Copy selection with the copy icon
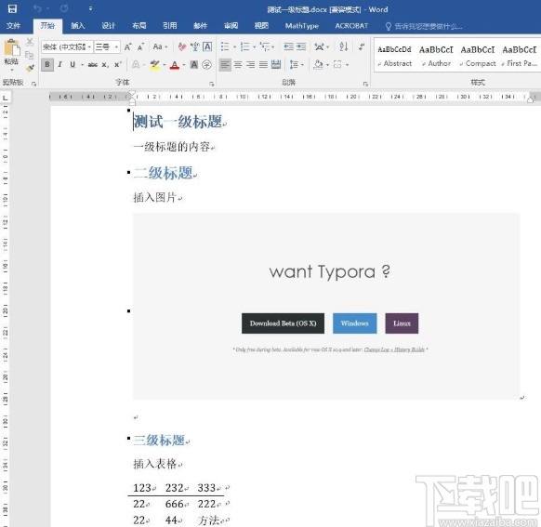This screenshot has width=541, height=527. (x=30, y=55)
